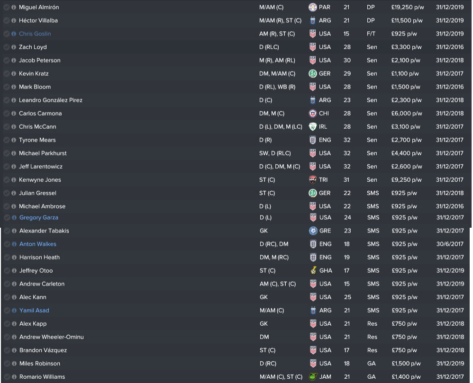Open Gregory Garza's highlighted name link
Image resolution: width=473 pixels, height=383 pixels.
point(38,218)
